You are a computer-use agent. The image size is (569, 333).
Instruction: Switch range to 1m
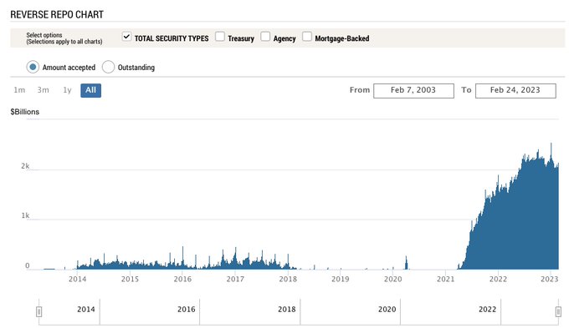(19, 90)
